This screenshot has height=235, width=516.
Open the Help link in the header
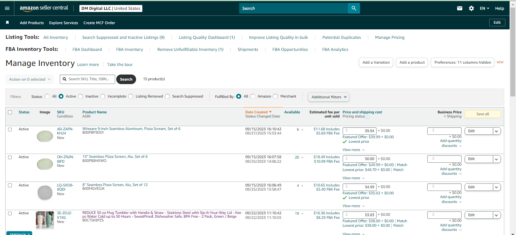pos(499,8)
